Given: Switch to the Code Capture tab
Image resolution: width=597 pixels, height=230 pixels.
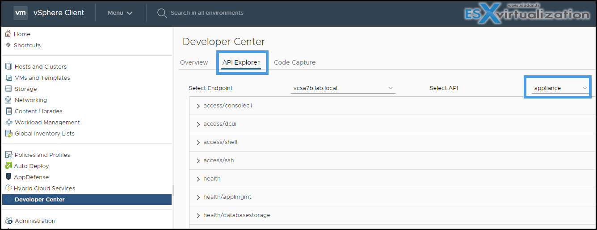Looking at the screenshot, I should (x=294, y=62).
